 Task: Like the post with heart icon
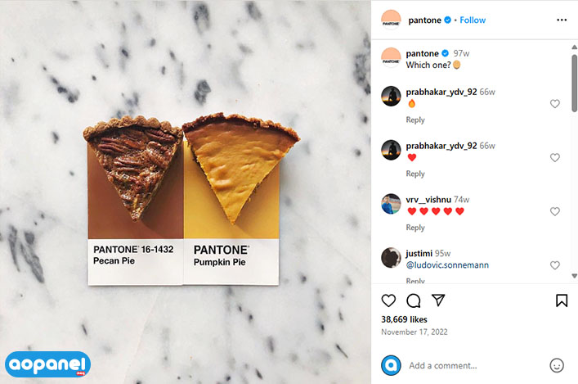(388, 300)
